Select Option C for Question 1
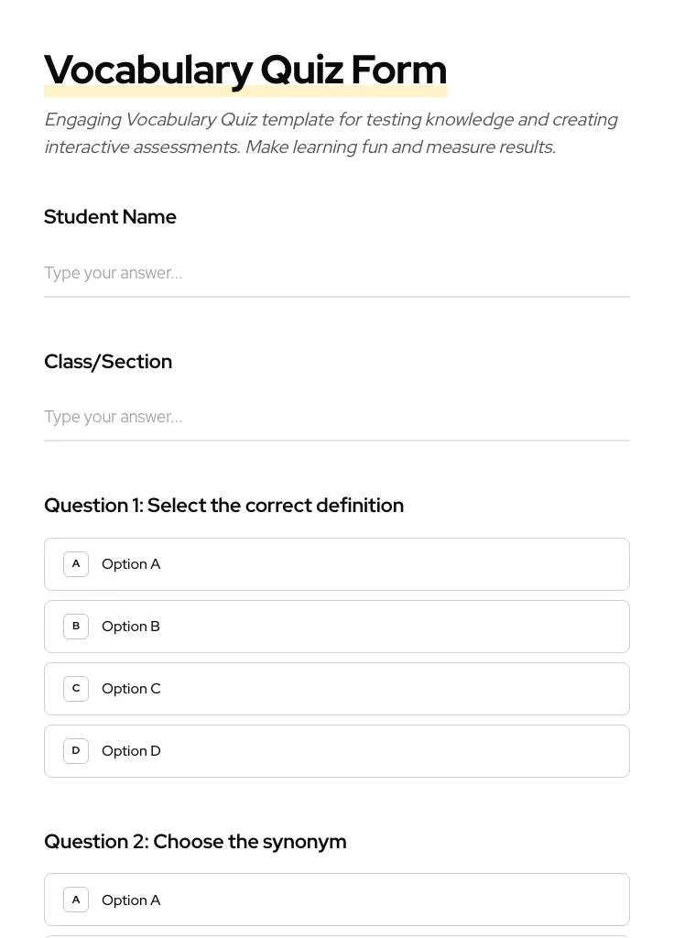Screen dimensions: 674x938 pyautogui.click(x=336, y=689)
